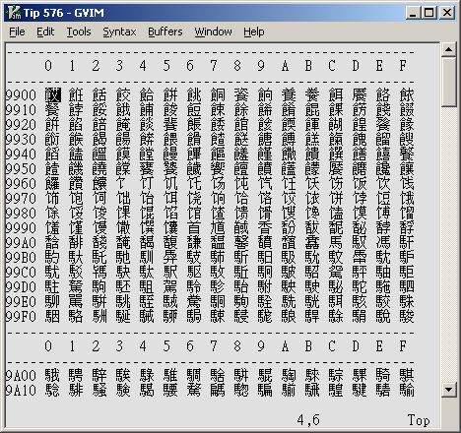Open the Buffers menu
The image size is (461, 433).
(x=165, y=31)
